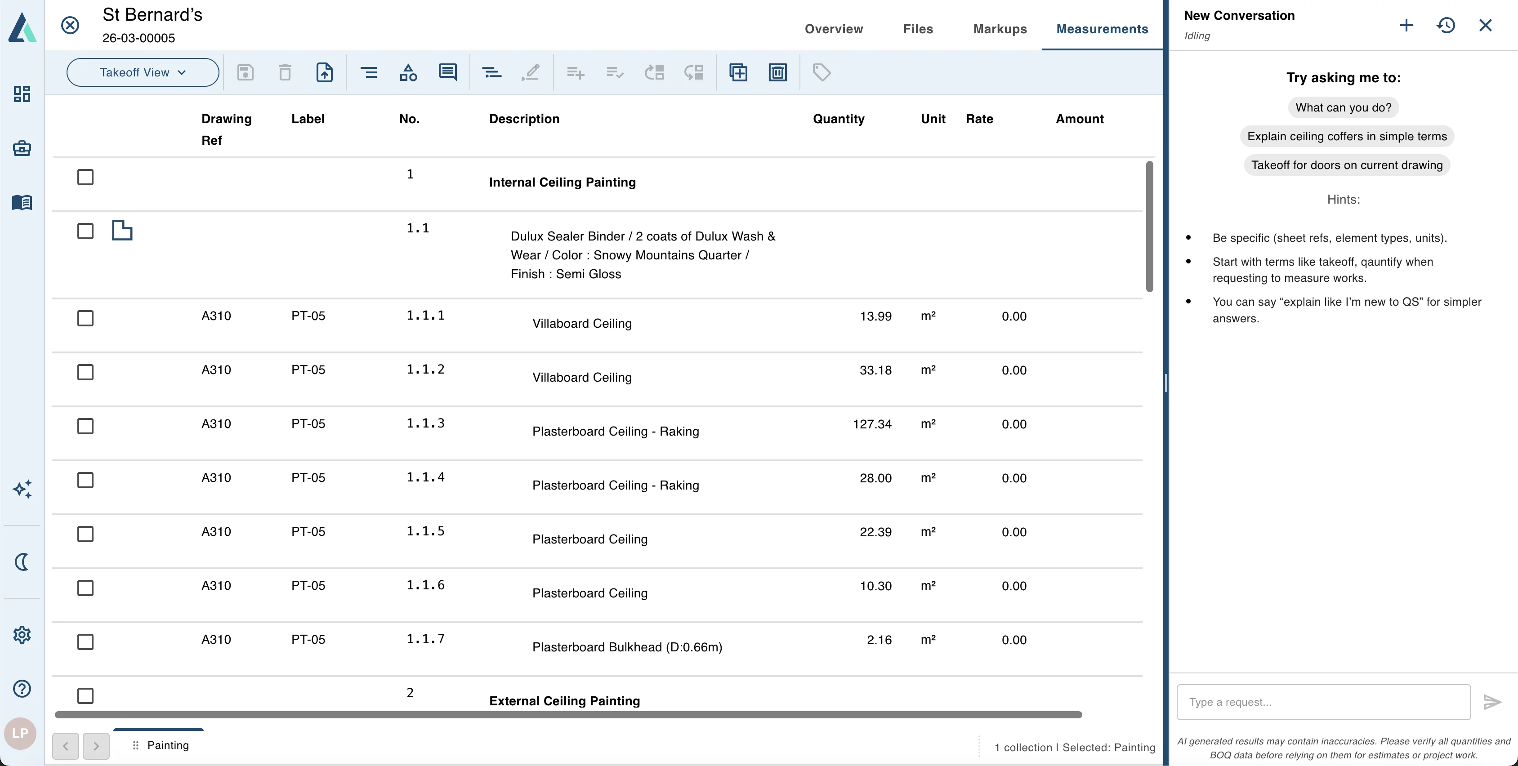Check the row 1.1.2 Villaboard Ceiling checkbox
The image size is (1518, 766).
[85, 372]
